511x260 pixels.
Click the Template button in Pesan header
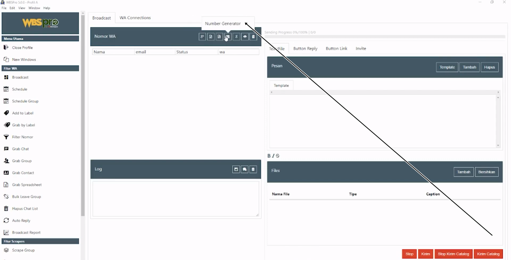[x=447, y=67]
